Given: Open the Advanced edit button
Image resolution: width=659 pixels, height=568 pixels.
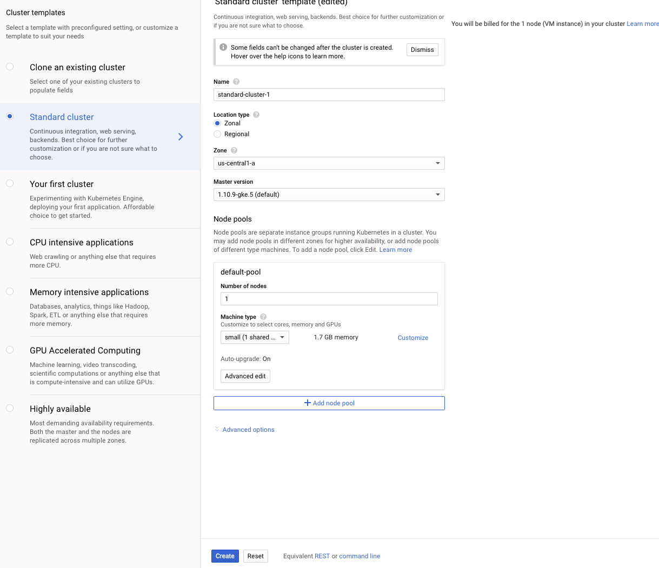Looking at the screenshot, I should 245,376.
